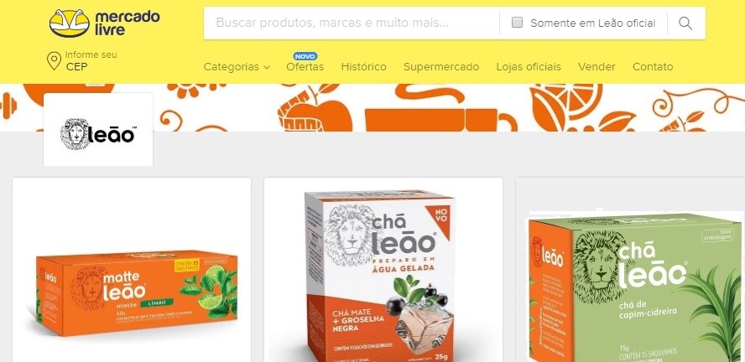
Task: Visit Lojas oficiais link
Action: pos(529,67)
